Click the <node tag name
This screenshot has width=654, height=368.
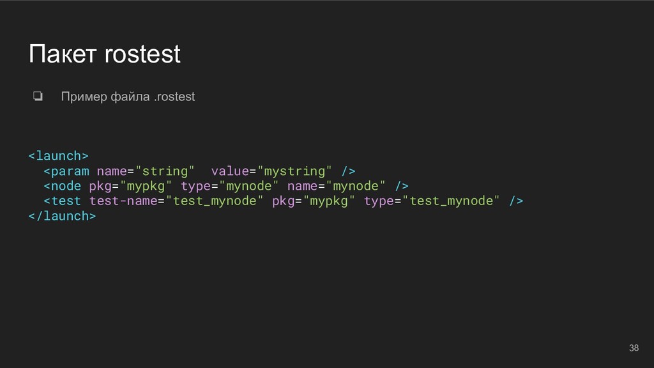coord(62,186)
